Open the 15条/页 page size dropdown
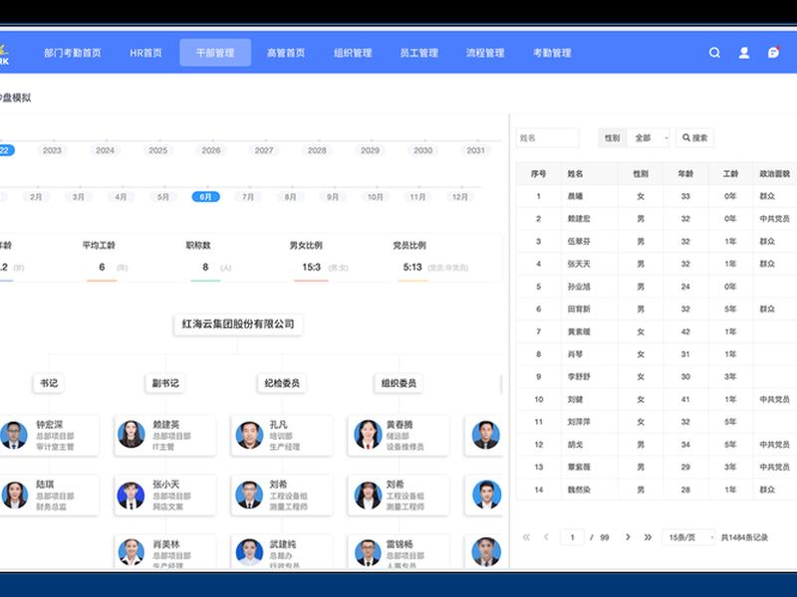797x597 pixels. (x=688, y=537)
